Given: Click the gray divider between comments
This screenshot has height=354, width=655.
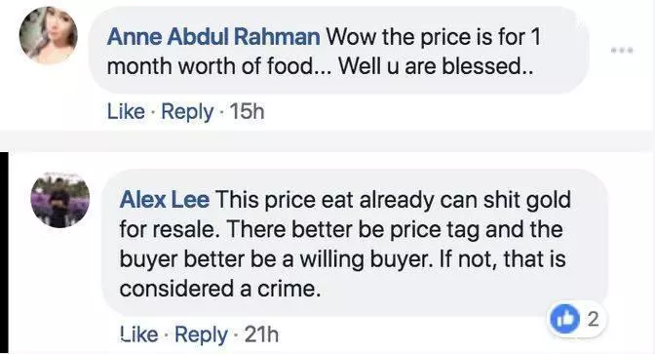Looking at the screenshot, I should [327, 140].
